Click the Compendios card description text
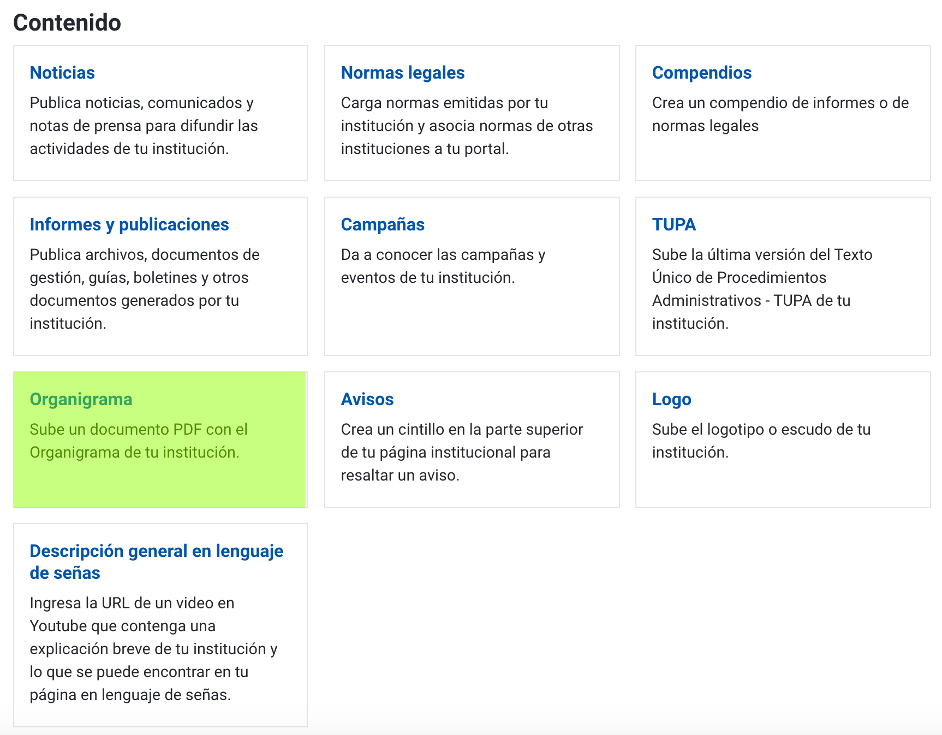942x735 pixels. [x=780, y=114]
